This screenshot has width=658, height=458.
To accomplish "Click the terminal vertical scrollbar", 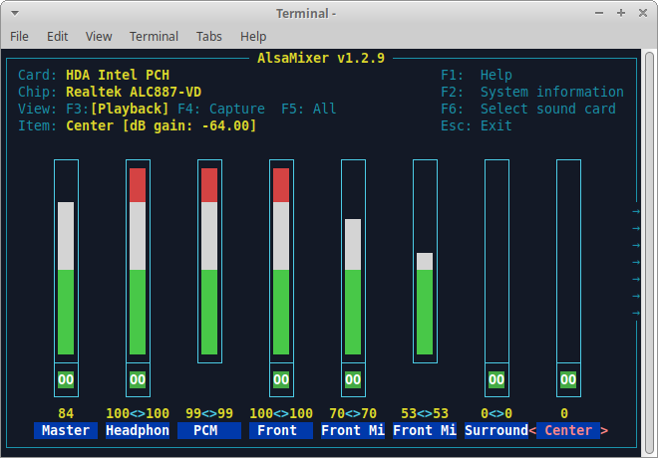I will (x=649, y=253).
